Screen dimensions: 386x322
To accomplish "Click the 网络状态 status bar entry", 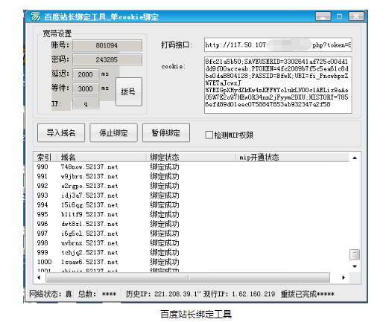I will click(x=51, y=294).
